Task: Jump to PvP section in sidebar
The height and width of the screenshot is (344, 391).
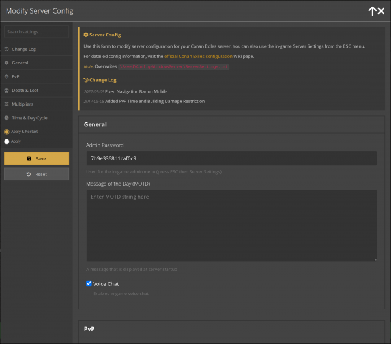Action: pyautogui.click(x=36, y=76)
